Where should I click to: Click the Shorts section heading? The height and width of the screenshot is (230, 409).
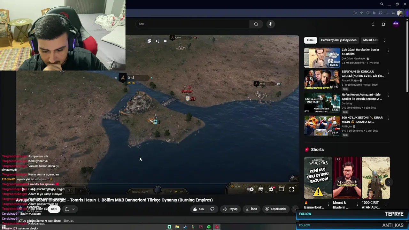pyautogui.click(x=317, y=149)
